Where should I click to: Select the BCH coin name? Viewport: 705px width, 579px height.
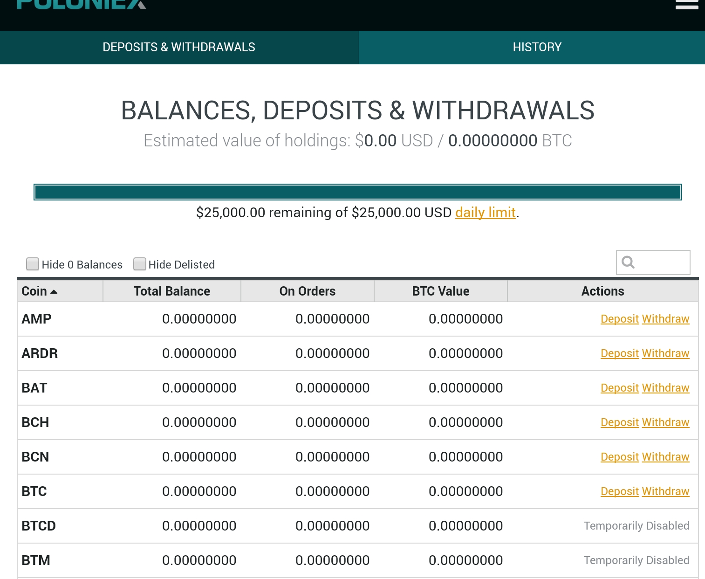coord(35,422)
